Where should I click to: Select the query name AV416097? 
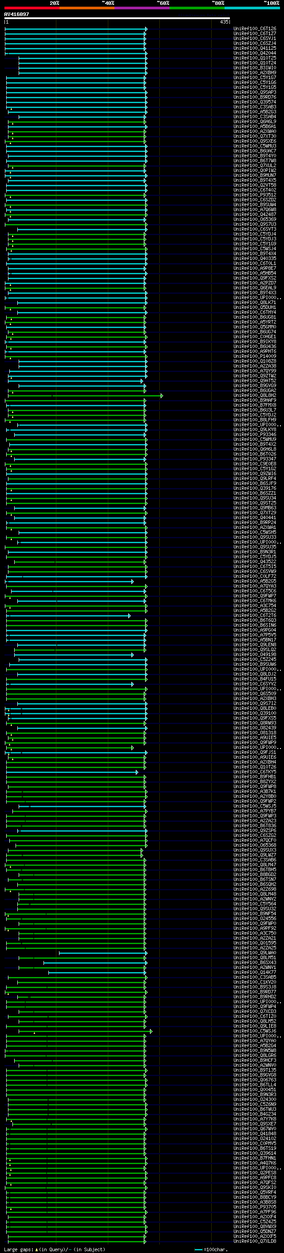tap(16, 14)
